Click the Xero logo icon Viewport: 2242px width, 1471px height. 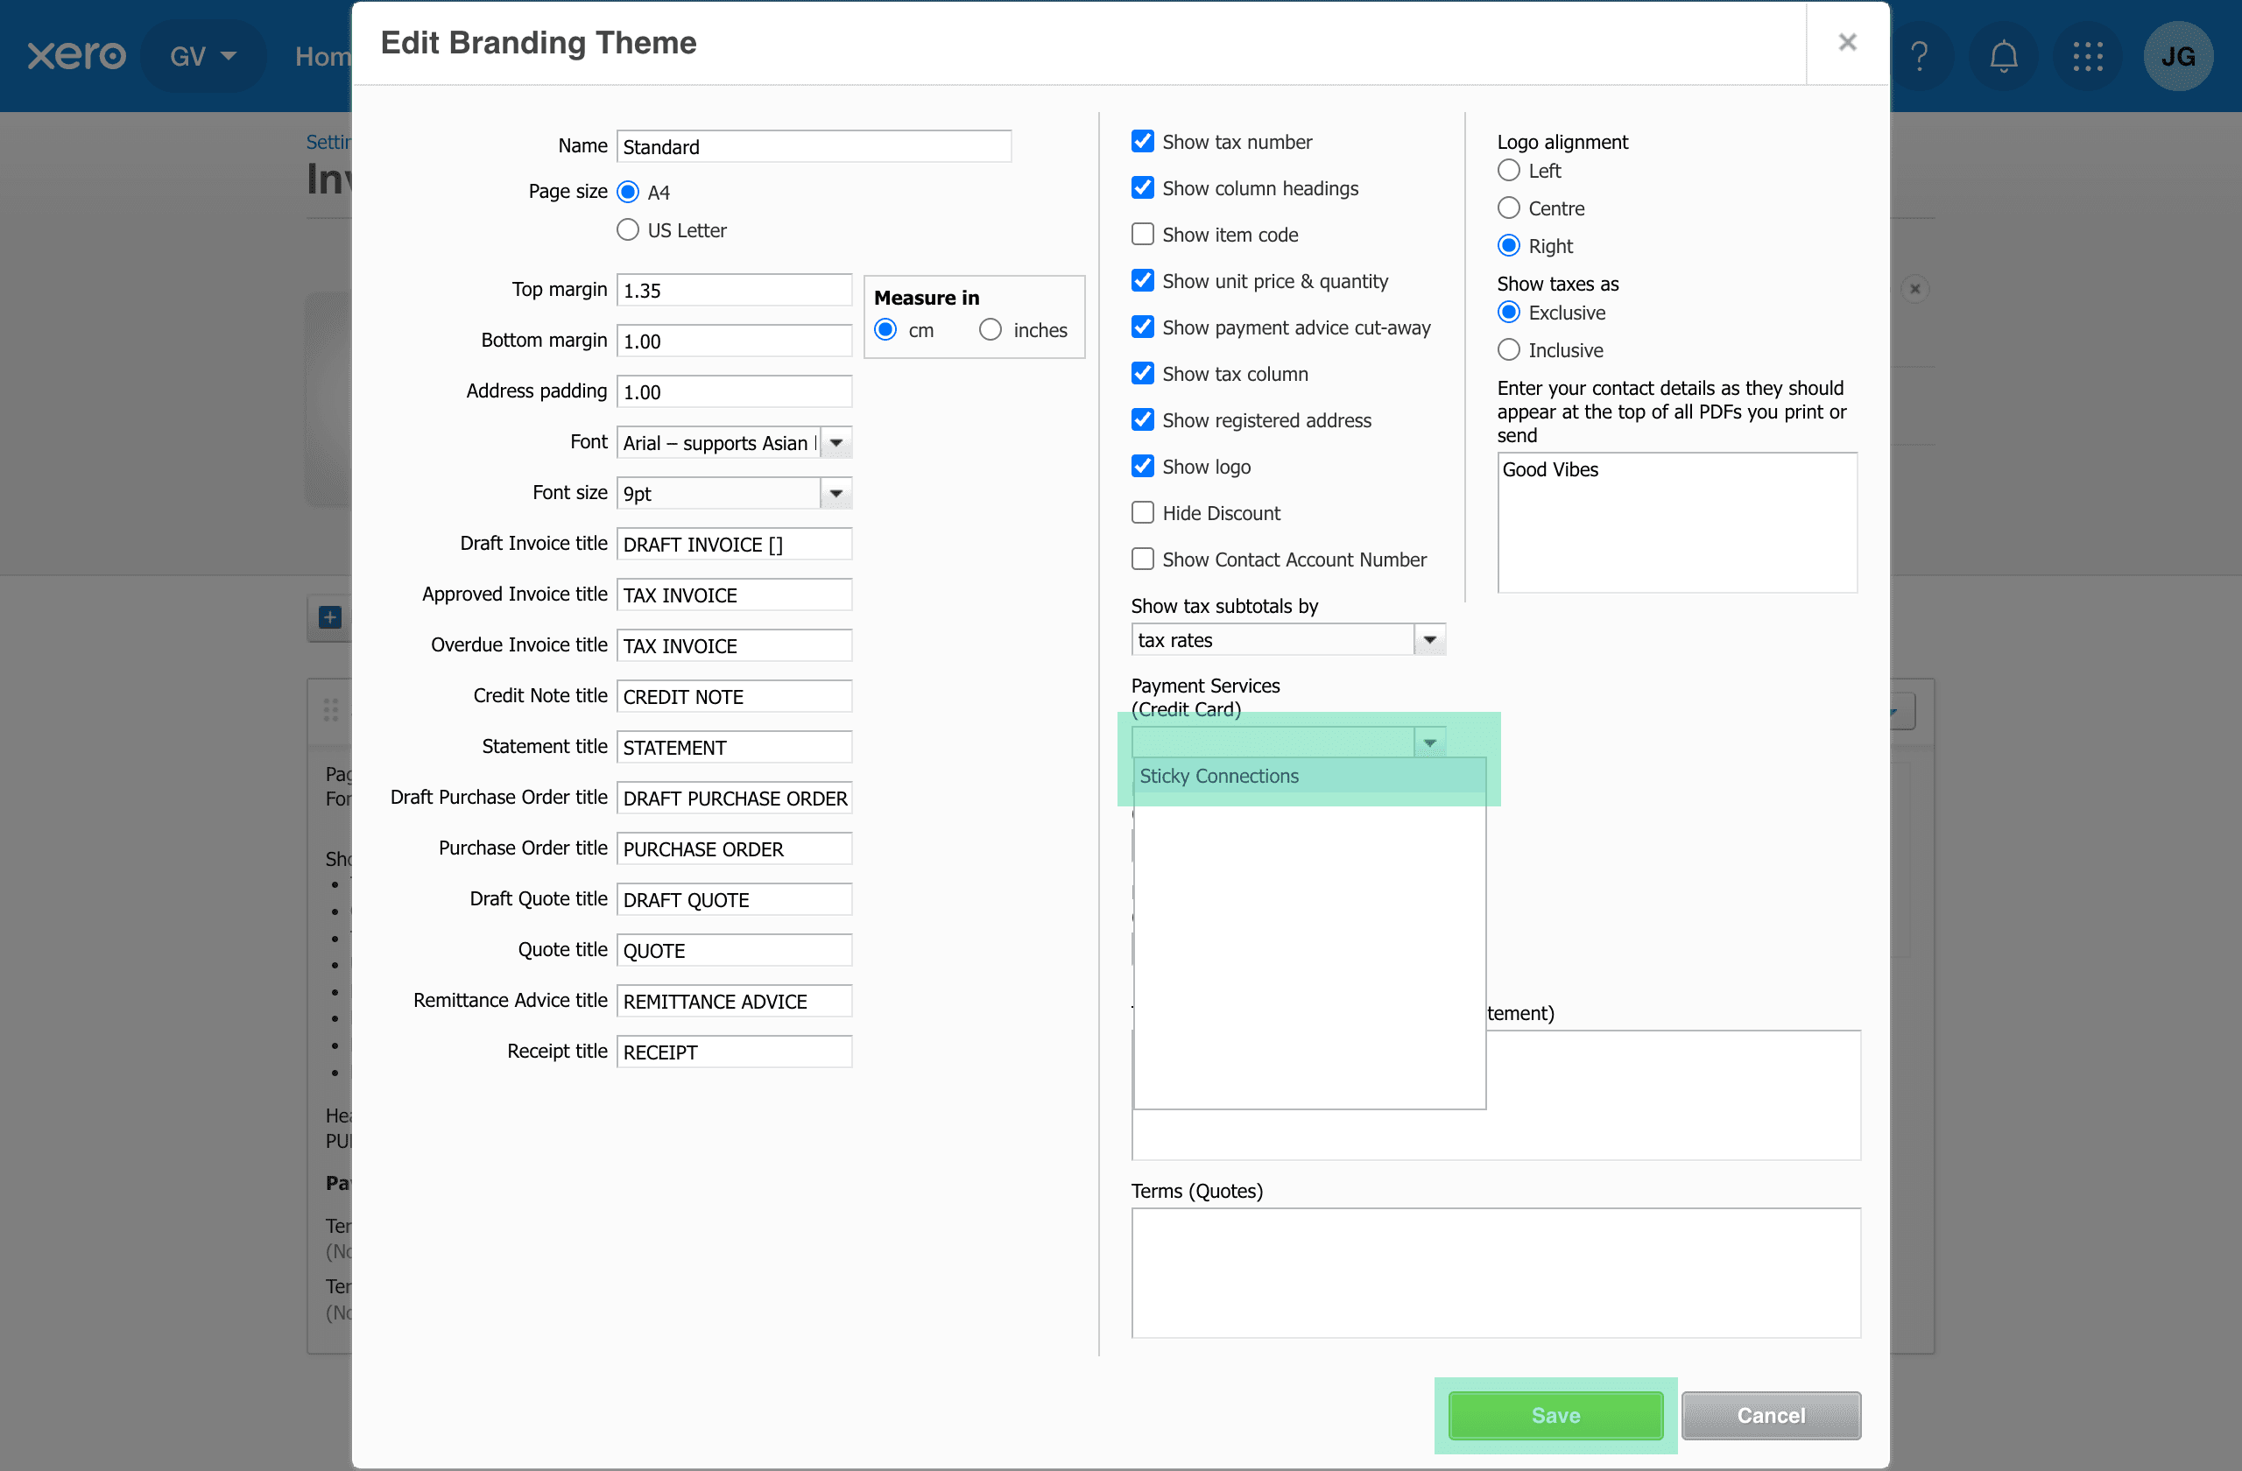point(75,57)
